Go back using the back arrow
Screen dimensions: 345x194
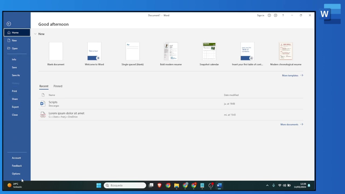pyautogui.click(x=9, y=24)
